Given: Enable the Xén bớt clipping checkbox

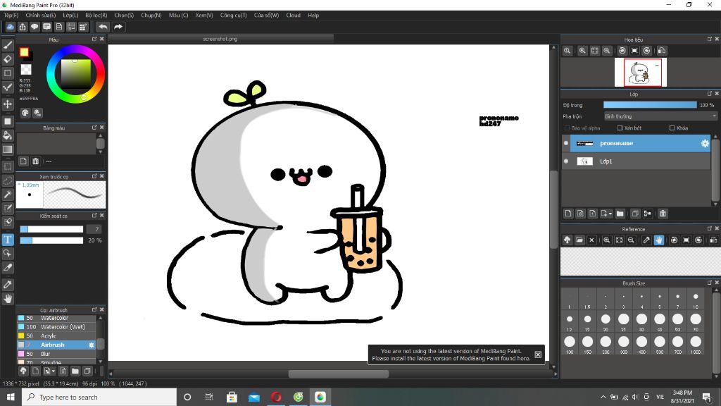Looking at the screenshot, I should 620,128.
